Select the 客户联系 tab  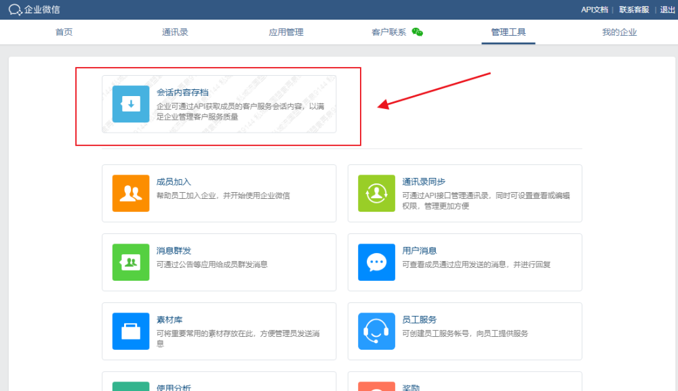(388, 32)
